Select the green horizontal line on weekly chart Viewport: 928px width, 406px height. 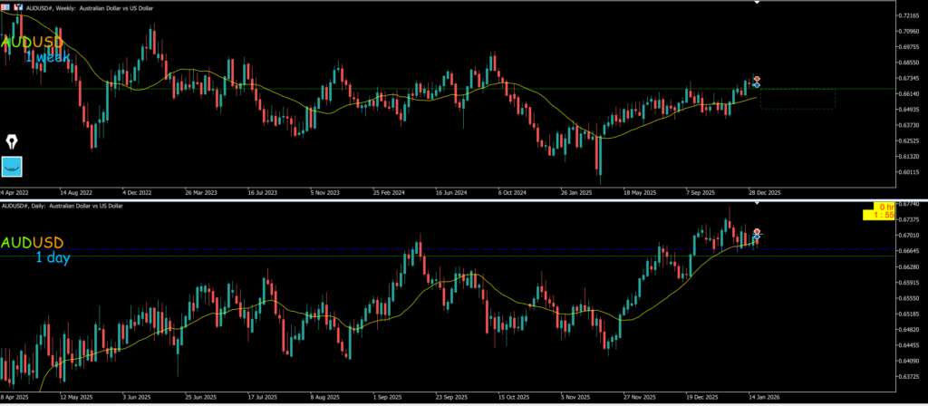[x=362, y=89]
